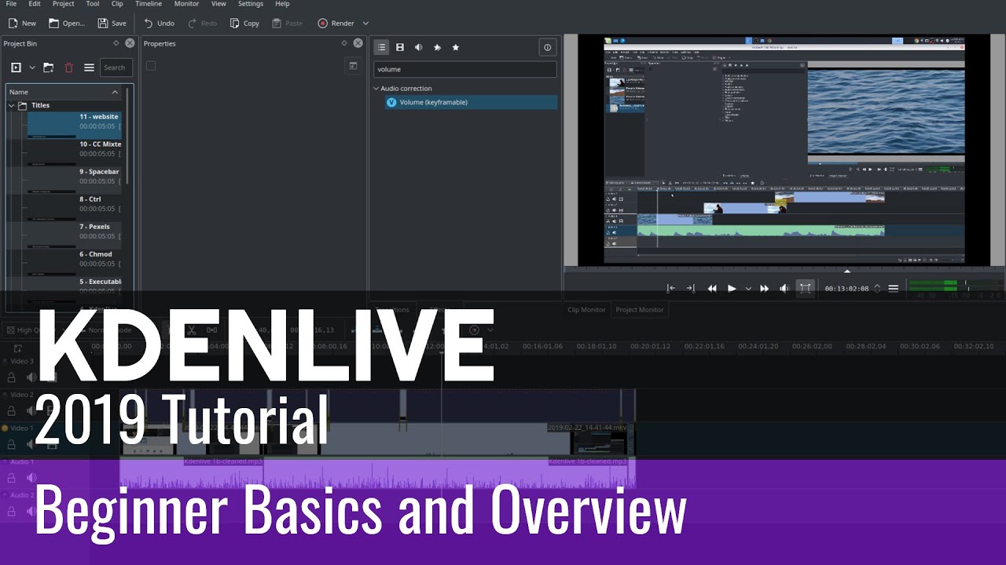Open the Monitor menu
Screen dimensions: 1006x565
[x=186, y=4]
